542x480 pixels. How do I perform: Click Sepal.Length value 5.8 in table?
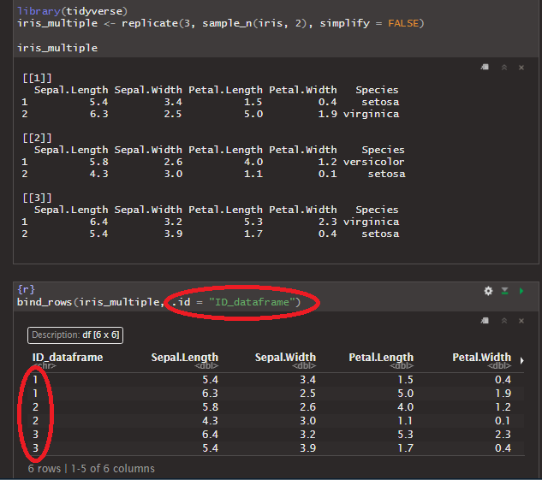(x=210, y=406)
